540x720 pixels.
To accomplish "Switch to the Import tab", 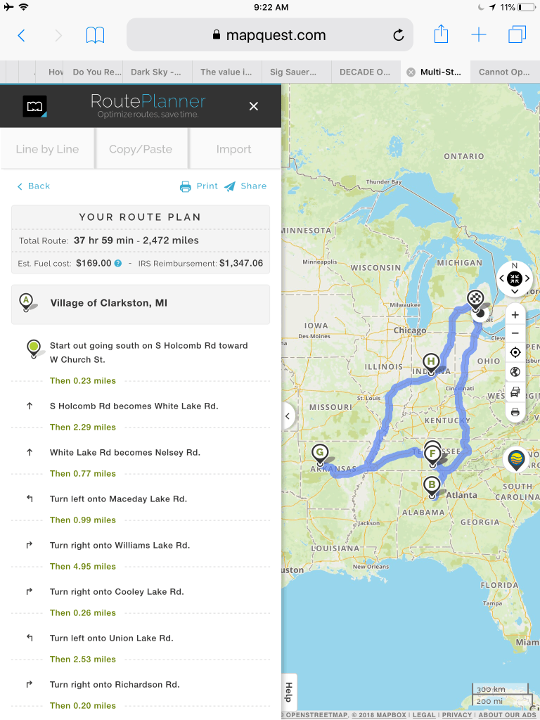I will coord(233,149).
